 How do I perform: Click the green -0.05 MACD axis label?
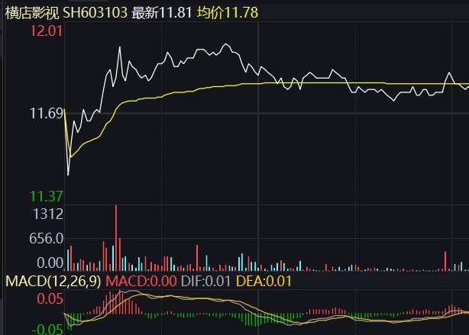click(47, 330)
